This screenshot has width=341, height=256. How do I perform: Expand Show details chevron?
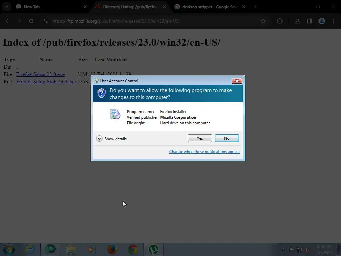(99, 139)
